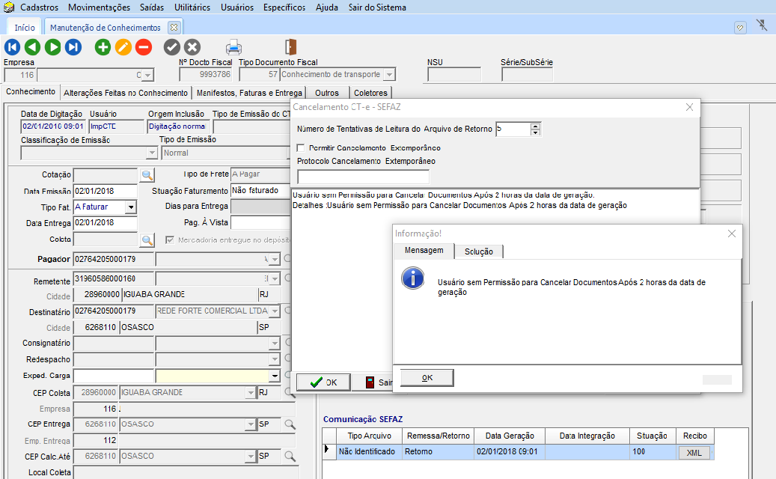776x479 pixels.
Task: Expand the CEP Coleta city dropdown
Action: (251, 393)
